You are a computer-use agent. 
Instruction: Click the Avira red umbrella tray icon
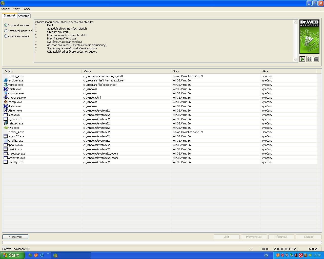click(x=301, y=255)
